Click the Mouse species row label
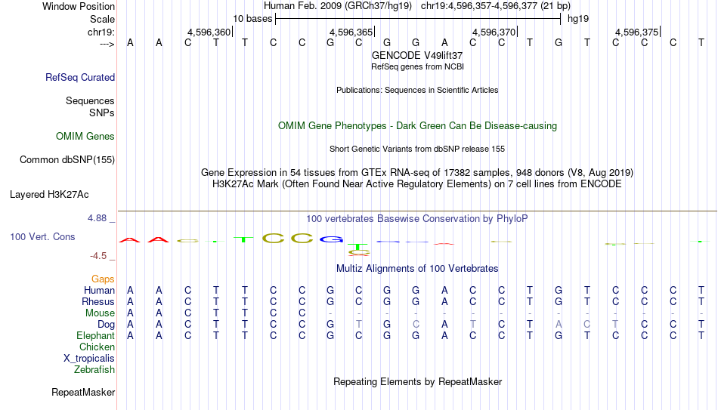The image size is (718, 410). [100, 313]
